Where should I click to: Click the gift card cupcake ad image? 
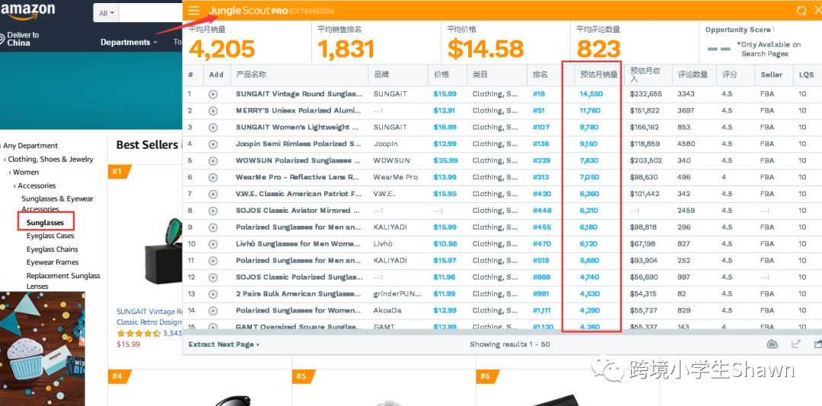tap(42, 349)
